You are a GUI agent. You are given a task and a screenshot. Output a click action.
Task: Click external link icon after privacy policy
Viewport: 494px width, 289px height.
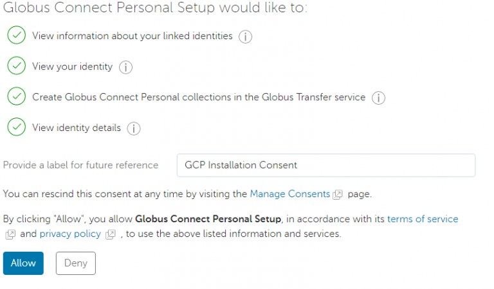coord(111,234)
